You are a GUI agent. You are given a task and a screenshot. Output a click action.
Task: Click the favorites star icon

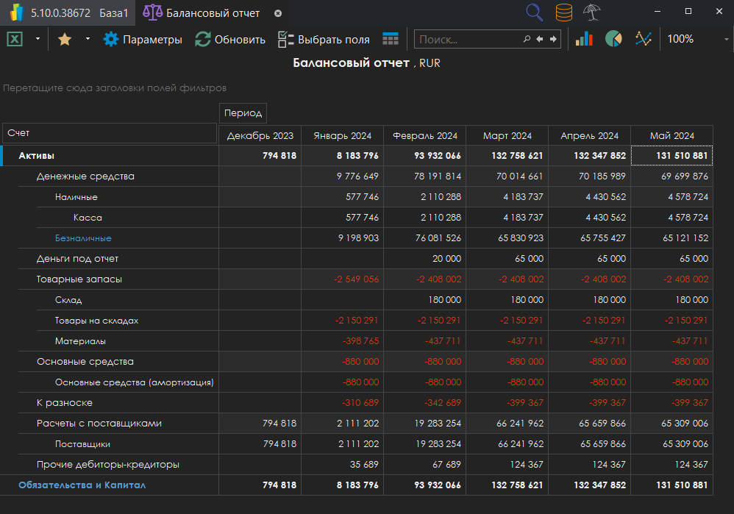[x=65, y=39]
